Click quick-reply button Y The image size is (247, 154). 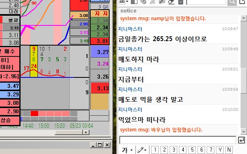pyautogui.click(x=220, y=150)
